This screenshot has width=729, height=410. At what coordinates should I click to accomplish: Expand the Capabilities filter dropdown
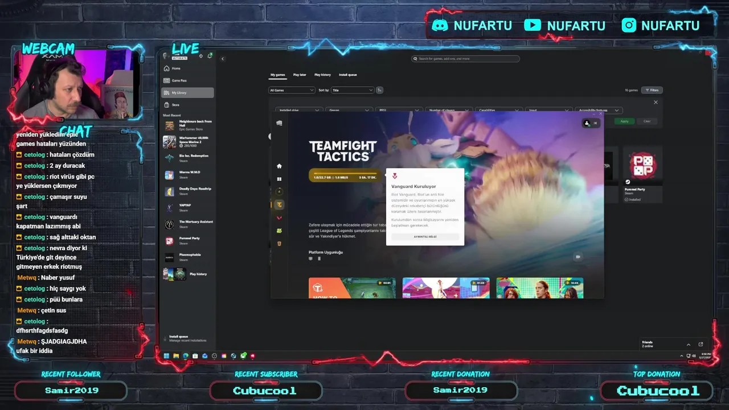[499, 110]
